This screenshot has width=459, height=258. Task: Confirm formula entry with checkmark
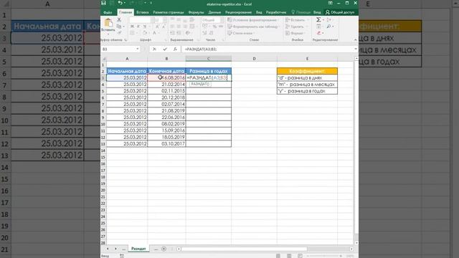point(165,49)
